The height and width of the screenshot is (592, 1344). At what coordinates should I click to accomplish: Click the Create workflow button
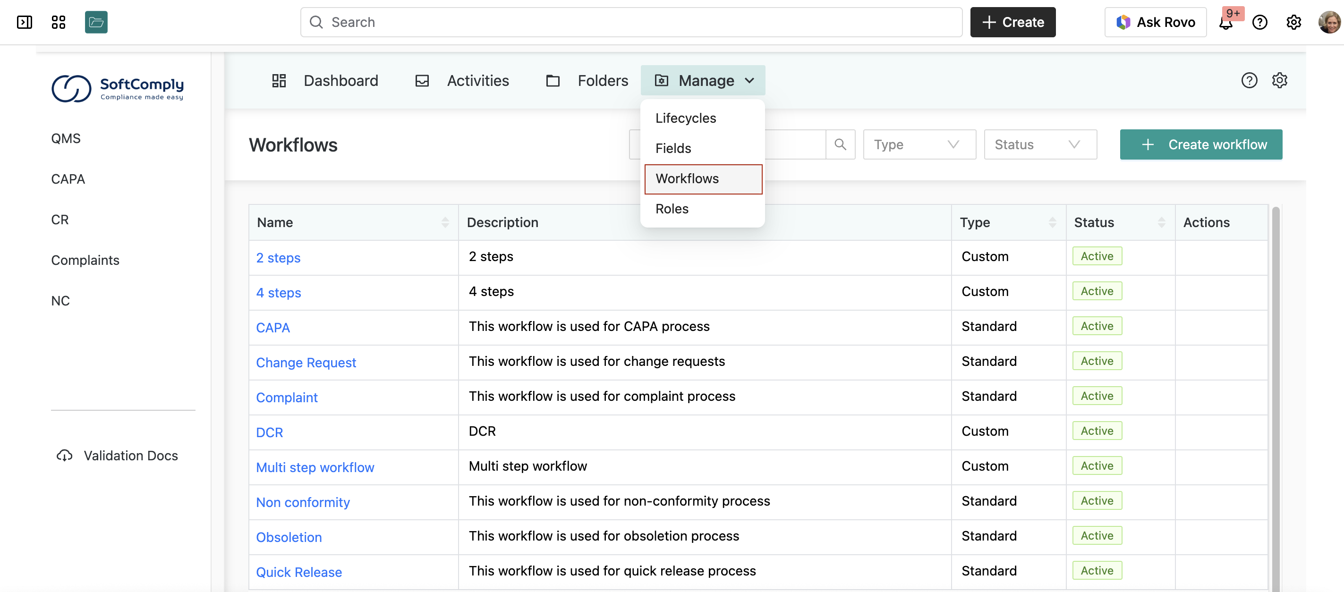[x=1200, y=144]
